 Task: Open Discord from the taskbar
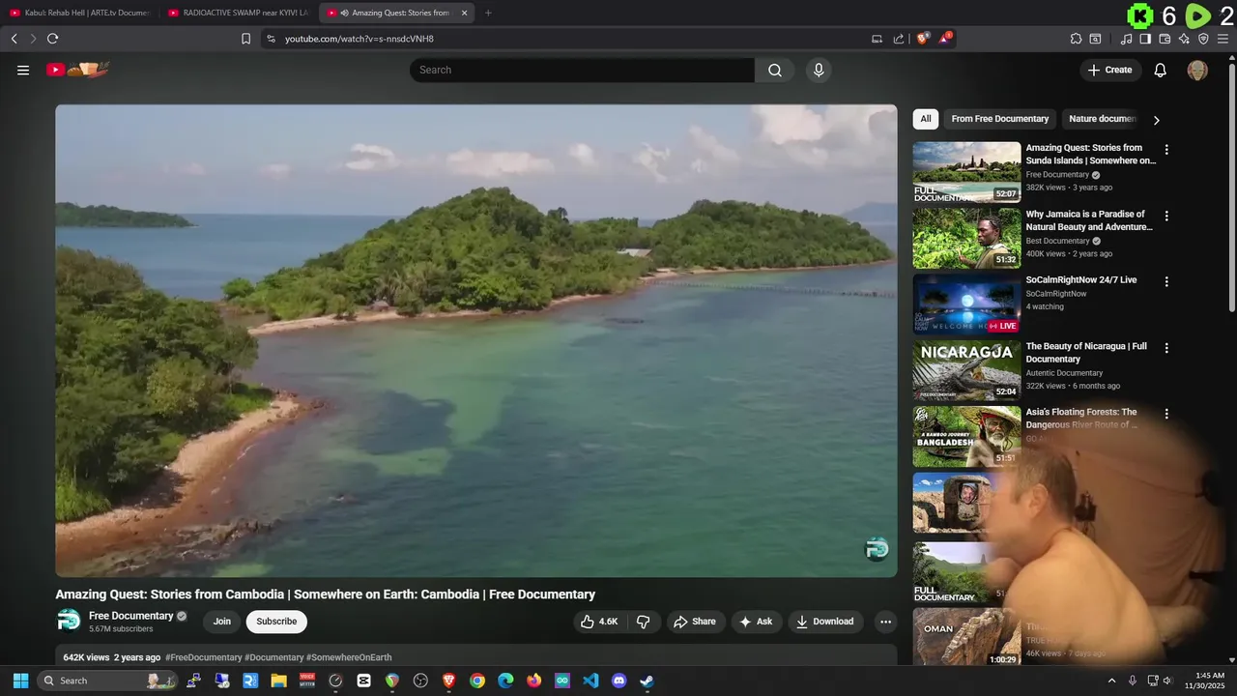(619, 681)
